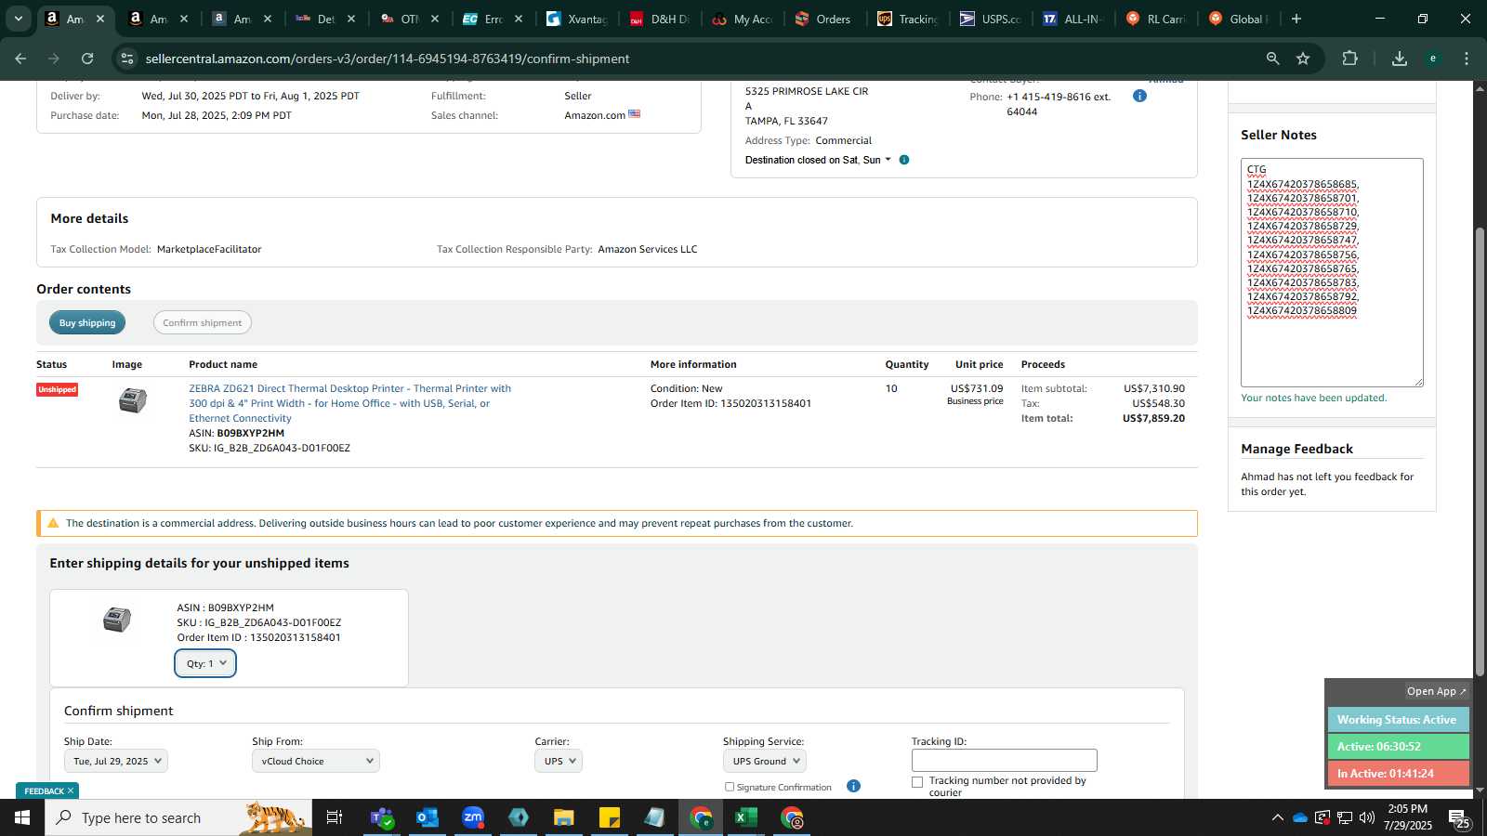The width and height of the screenshot is (1487, 836).
Task: Open Task View on the taskbar
Action: [334, 817]
